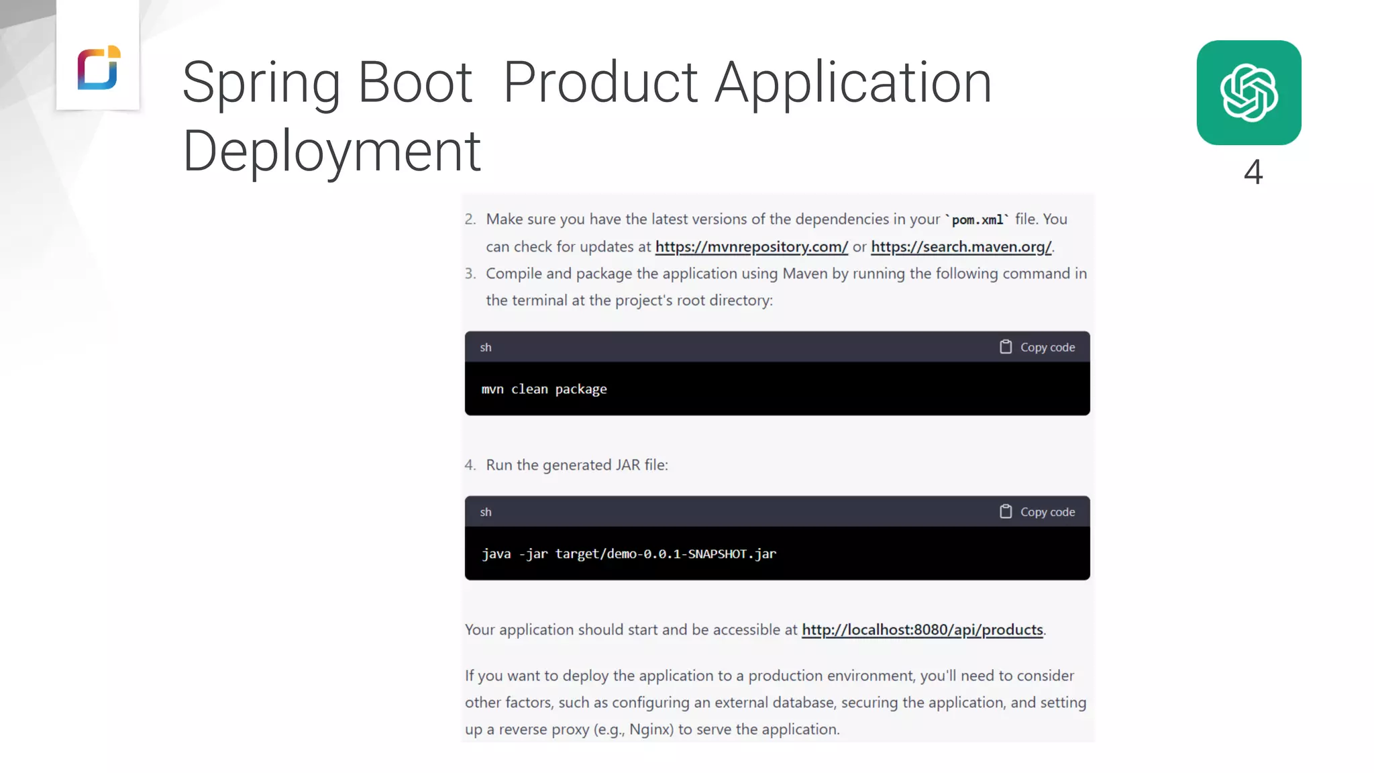Image resolution: width=1374 pixels, height=773 pixels.
Task: Click the number 4 under ChatGPT logo
Action: click(x=1253, y=172)
